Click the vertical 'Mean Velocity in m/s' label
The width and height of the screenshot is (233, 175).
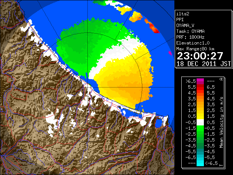pos(221,122)
